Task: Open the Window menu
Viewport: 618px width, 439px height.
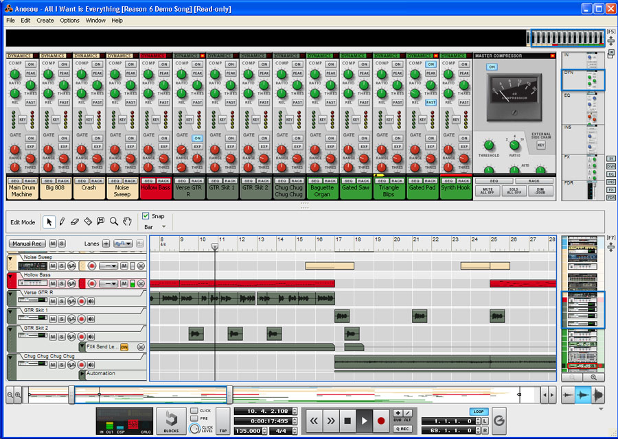Action: coord(95,21)
